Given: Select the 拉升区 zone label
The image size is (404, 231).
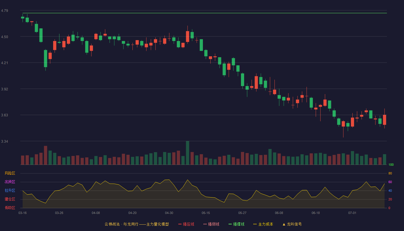Looking at the screenshot, I should click(x=10, y=191).
